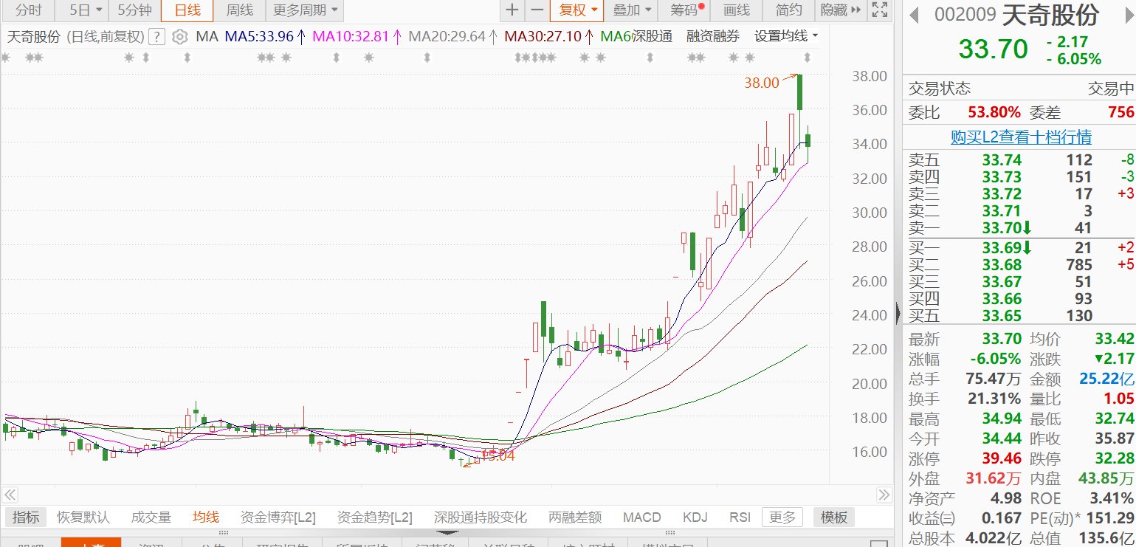The height and width of the screenshot is (547, 1136).
Task: Enter fullscreen chart view icon
Action: point(878,10)
